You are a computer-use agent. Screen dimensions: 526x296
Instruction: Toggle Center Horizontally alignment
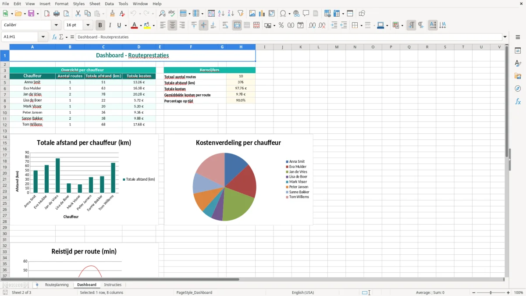[172, 25]
